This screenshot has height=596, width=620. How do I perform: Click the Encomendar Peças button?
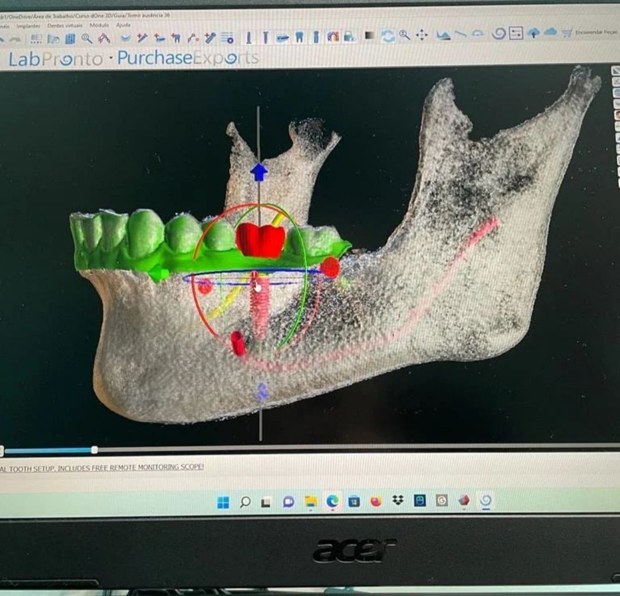point(595,32)
